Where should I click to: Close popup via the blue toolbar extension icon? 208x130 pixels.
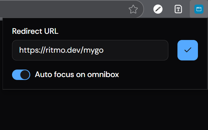pyautogui.click(x=198, y=9)
